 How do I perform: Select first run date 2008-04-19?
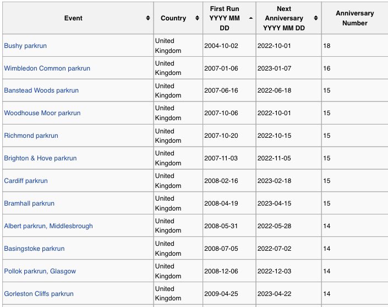(221, 203)
